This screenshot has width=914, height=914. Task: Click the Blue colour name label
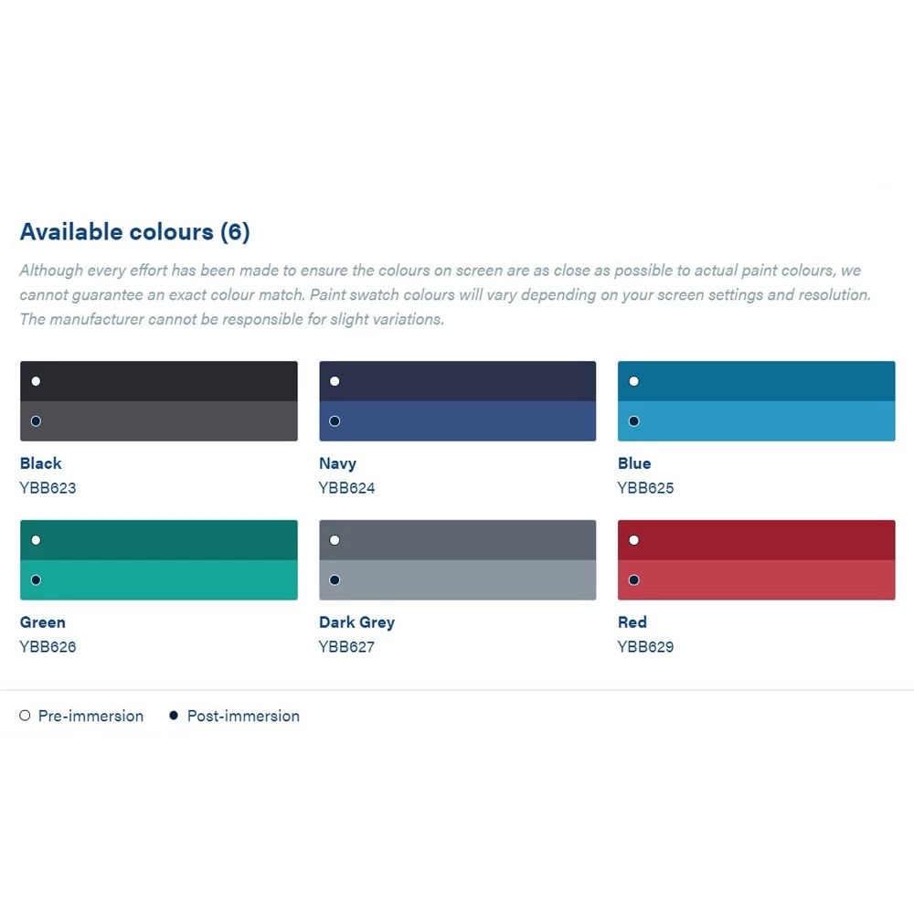[x=634, y=463]
